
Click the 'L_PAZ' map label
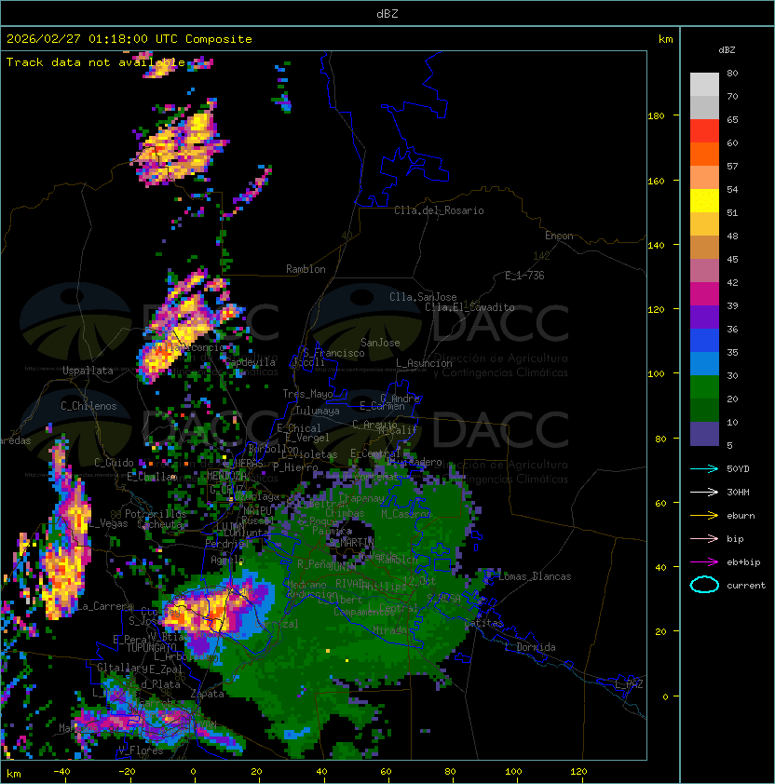click(x=629, y=684)
